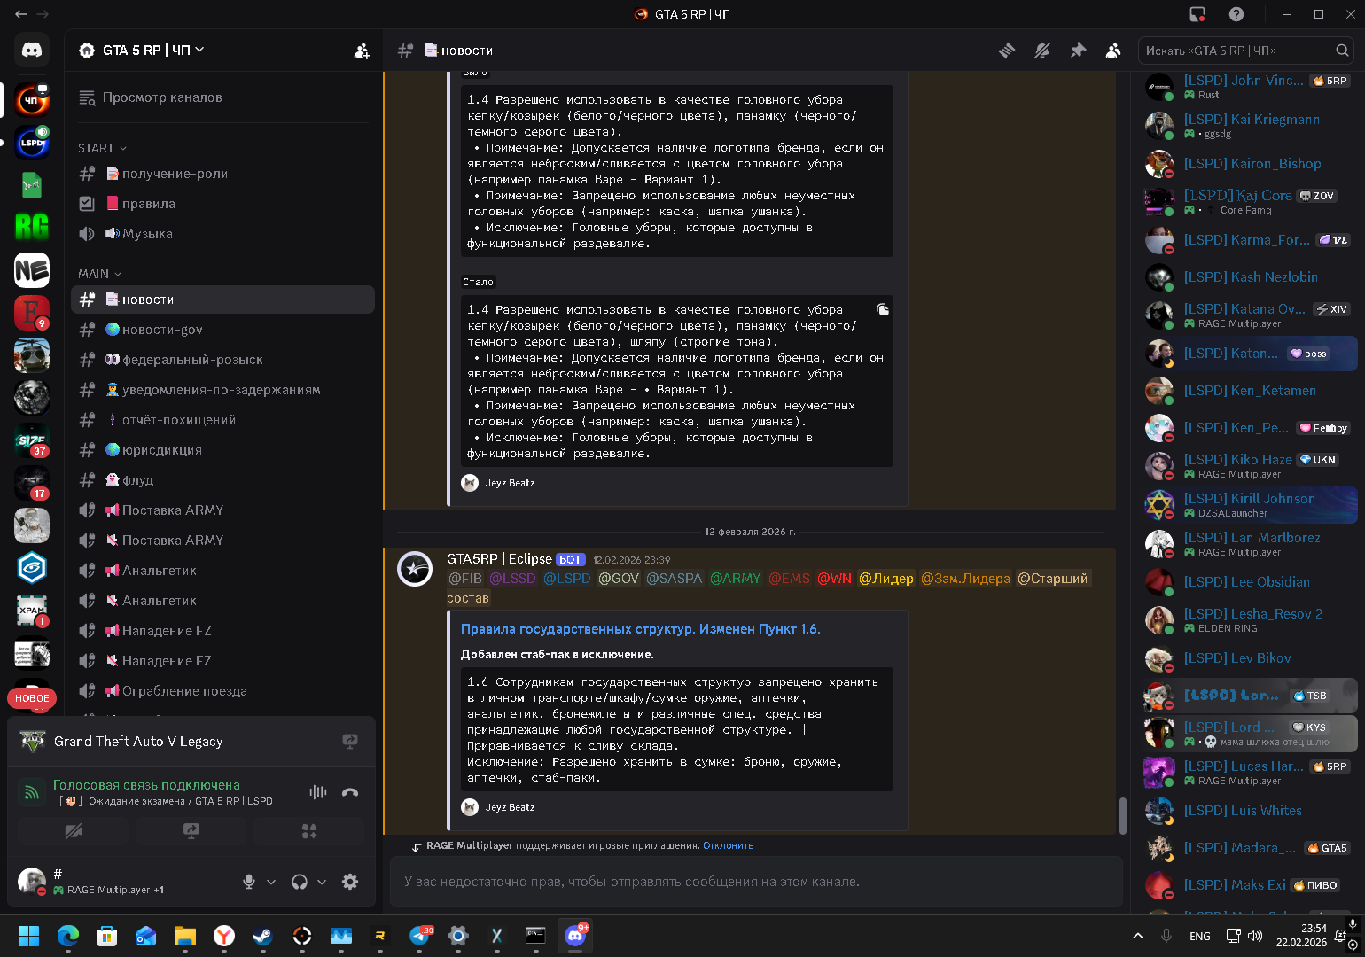
Task: Open the link about Пункт 1.6 rules change
Action: (x=640, y=629)
